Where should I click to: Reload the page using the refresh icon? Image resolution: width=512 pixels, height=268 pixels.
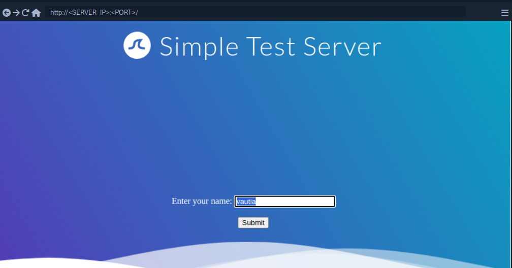pos(25,13)
